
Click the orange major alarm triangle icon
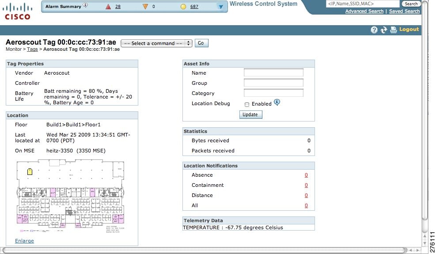click(145, 7)
